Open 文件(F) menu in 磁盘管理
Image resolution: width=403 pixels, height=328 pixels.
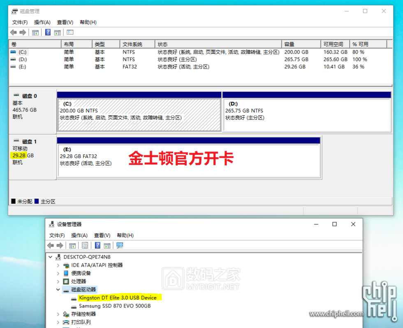tap(20, 22)
